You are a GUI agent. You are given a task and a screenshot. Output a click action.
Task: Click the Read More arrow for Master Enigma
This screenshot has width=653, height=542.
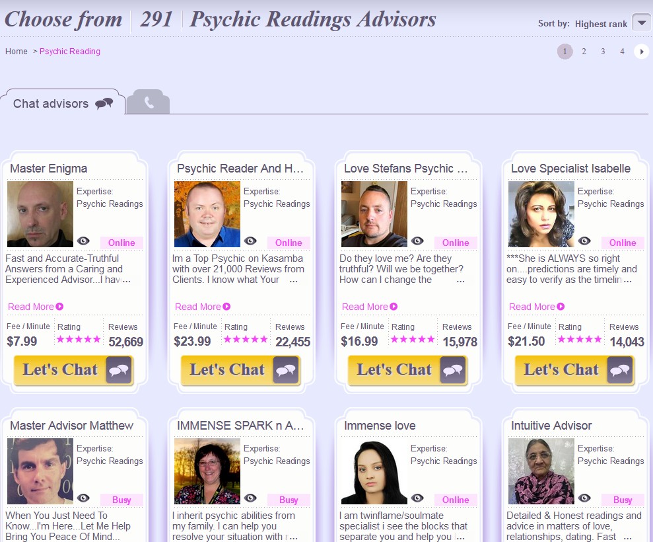click(x=59, y=307)
